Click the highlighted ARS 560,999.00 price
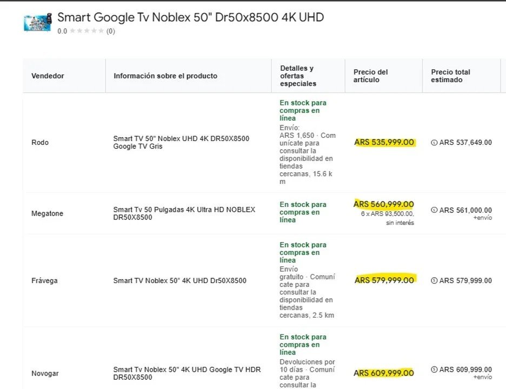The height and width of the screenshot is (389, 506). (384, 204)
